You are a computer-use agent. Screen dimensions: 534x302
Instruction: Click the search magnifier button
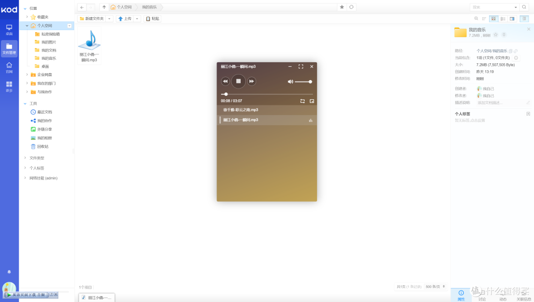(x=524, y=7)
